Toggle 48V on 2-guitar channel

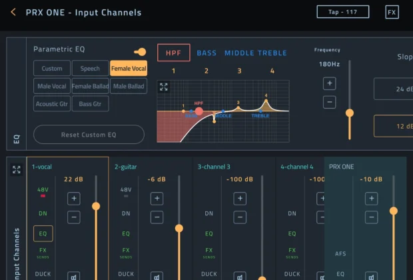[x=126, y=192]
